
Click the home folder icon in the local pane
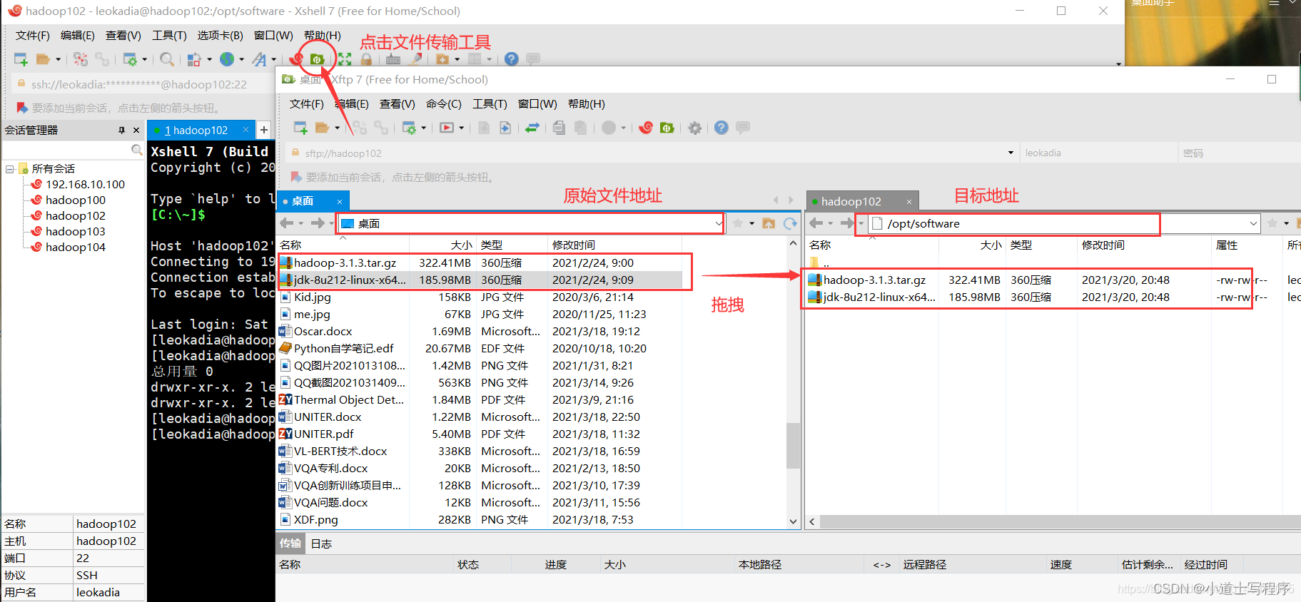pyautogui.click(x=769, y=223)
